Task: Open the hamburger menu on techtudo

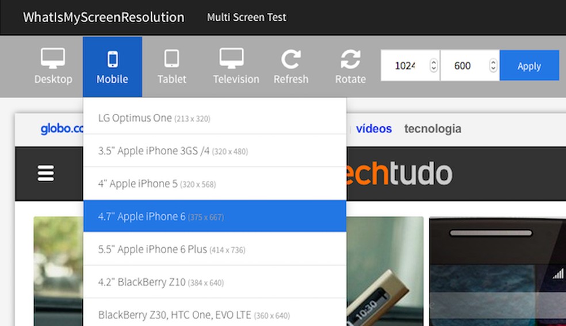Action: tap(46, 173)
